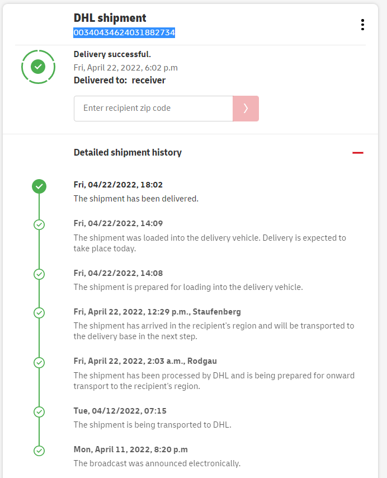Click the filled green delivered checkmark
The width and height of the screenshot is (387, 478).
tap(39, 186)
